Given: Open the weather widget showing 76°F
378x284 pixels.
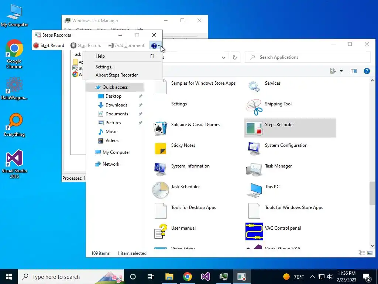Looking at the screenshot, I should coord(293,277).
